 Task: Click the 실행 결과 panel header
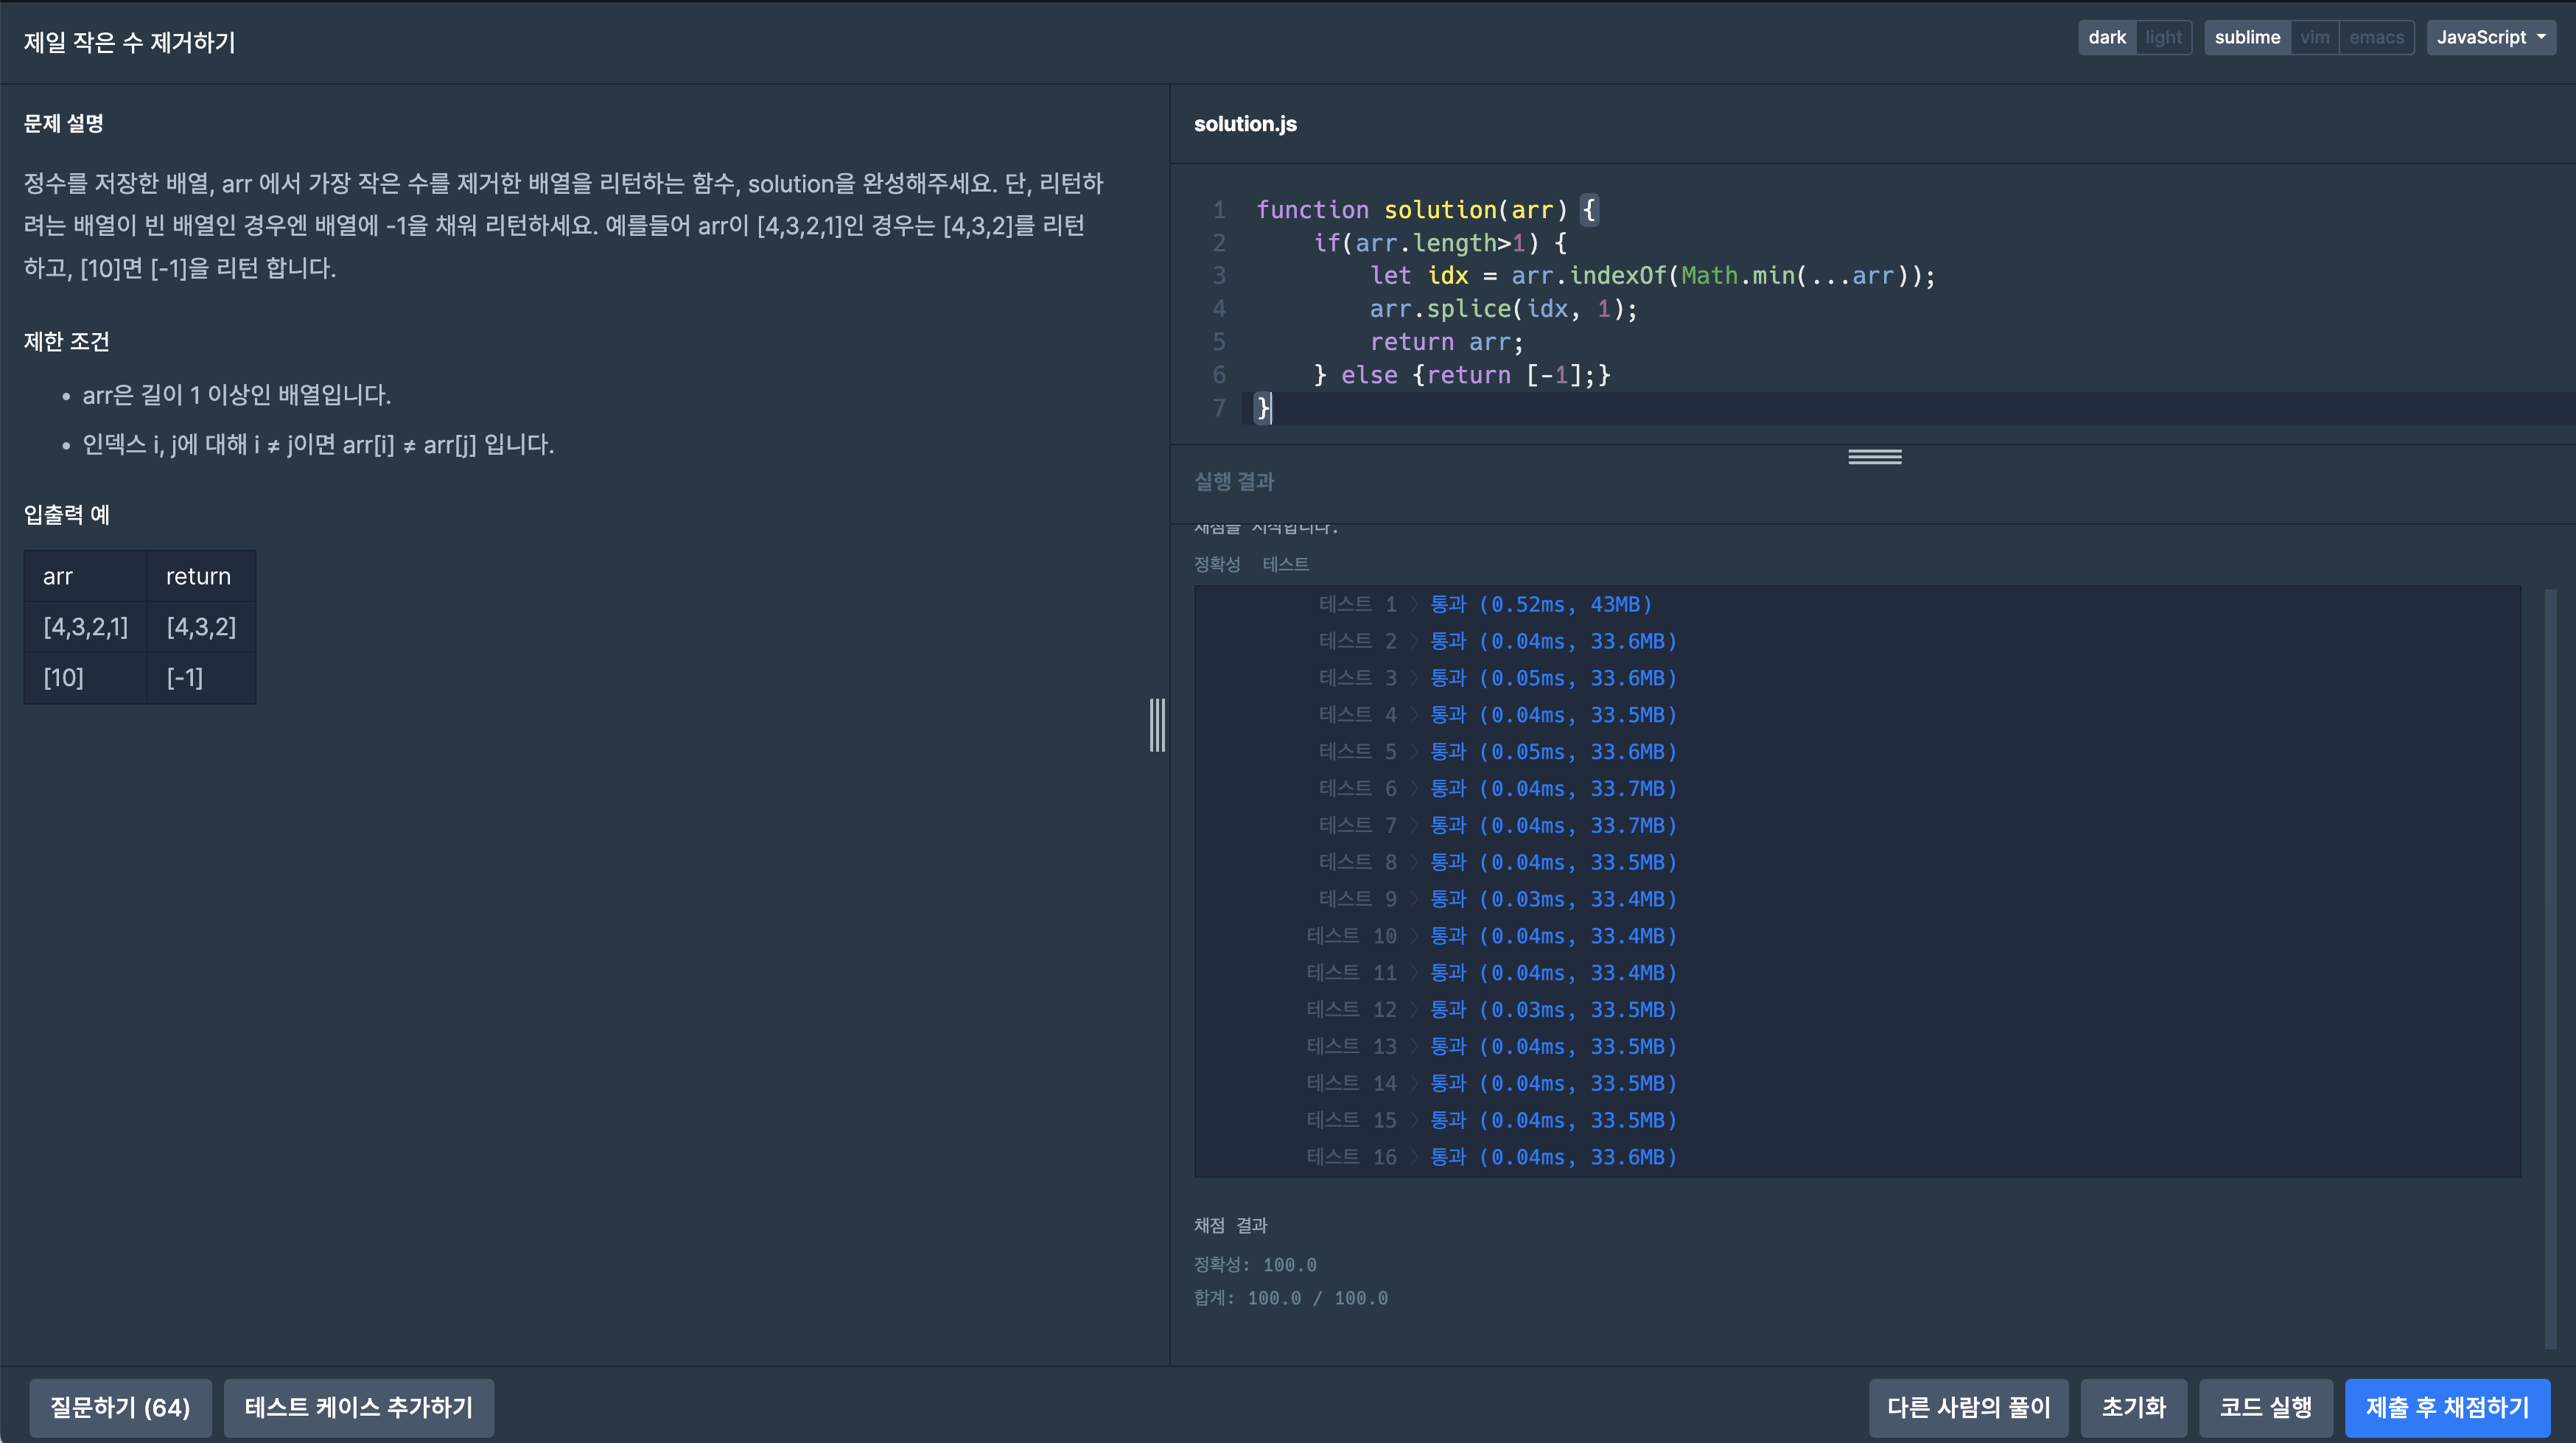tap(1234, 481)
